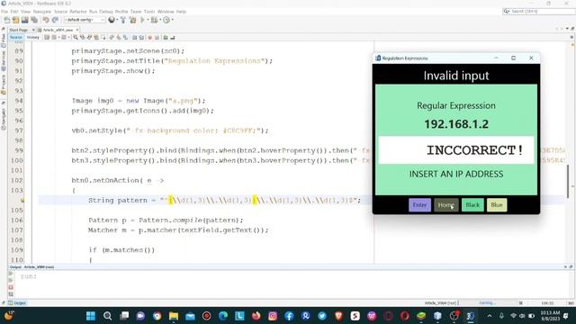576x324 pixels.
Task: Click Enter button in Regulation Expressions window
Action: coord(419,205)
